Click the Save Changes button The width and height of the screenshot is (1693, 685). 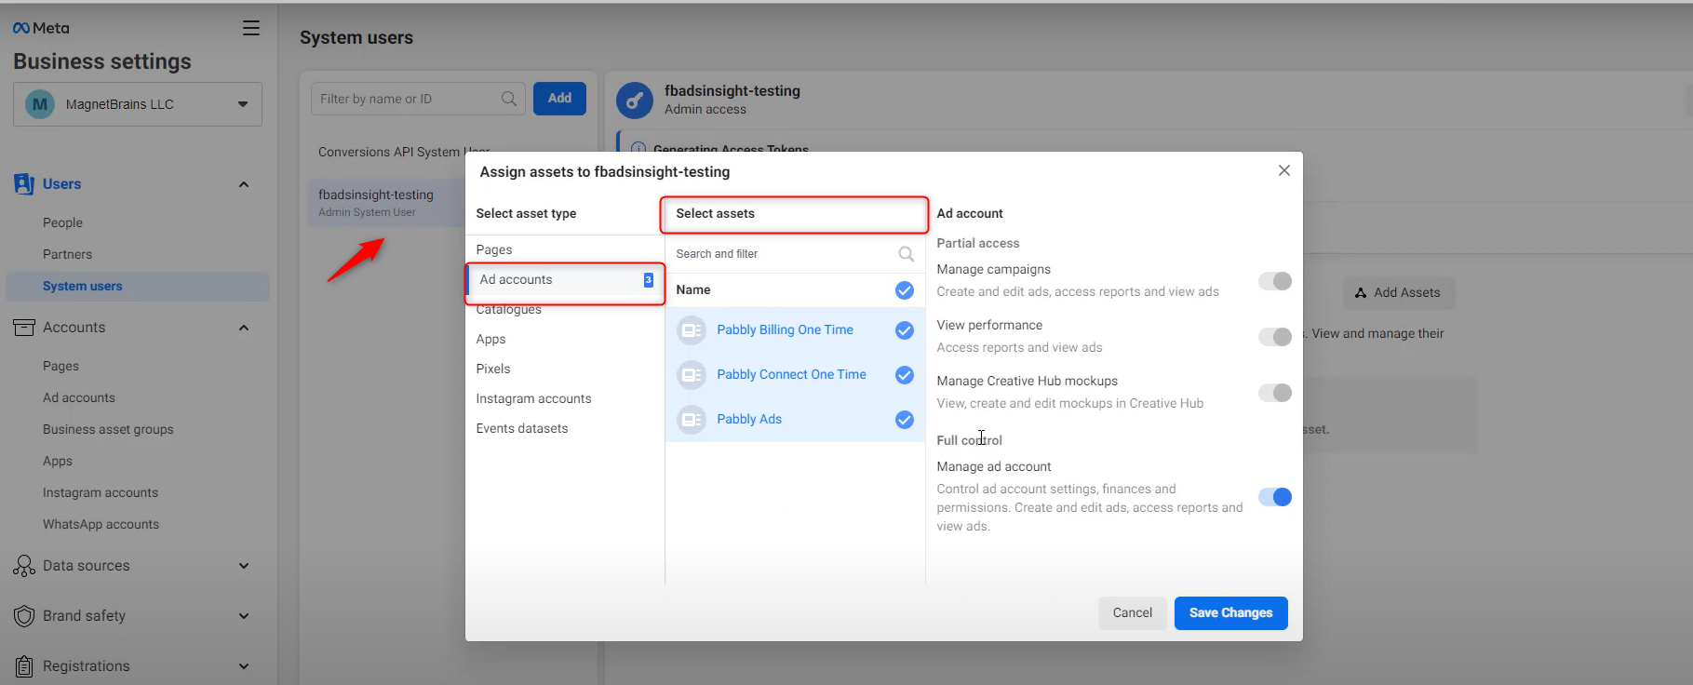pos(1230,613)
